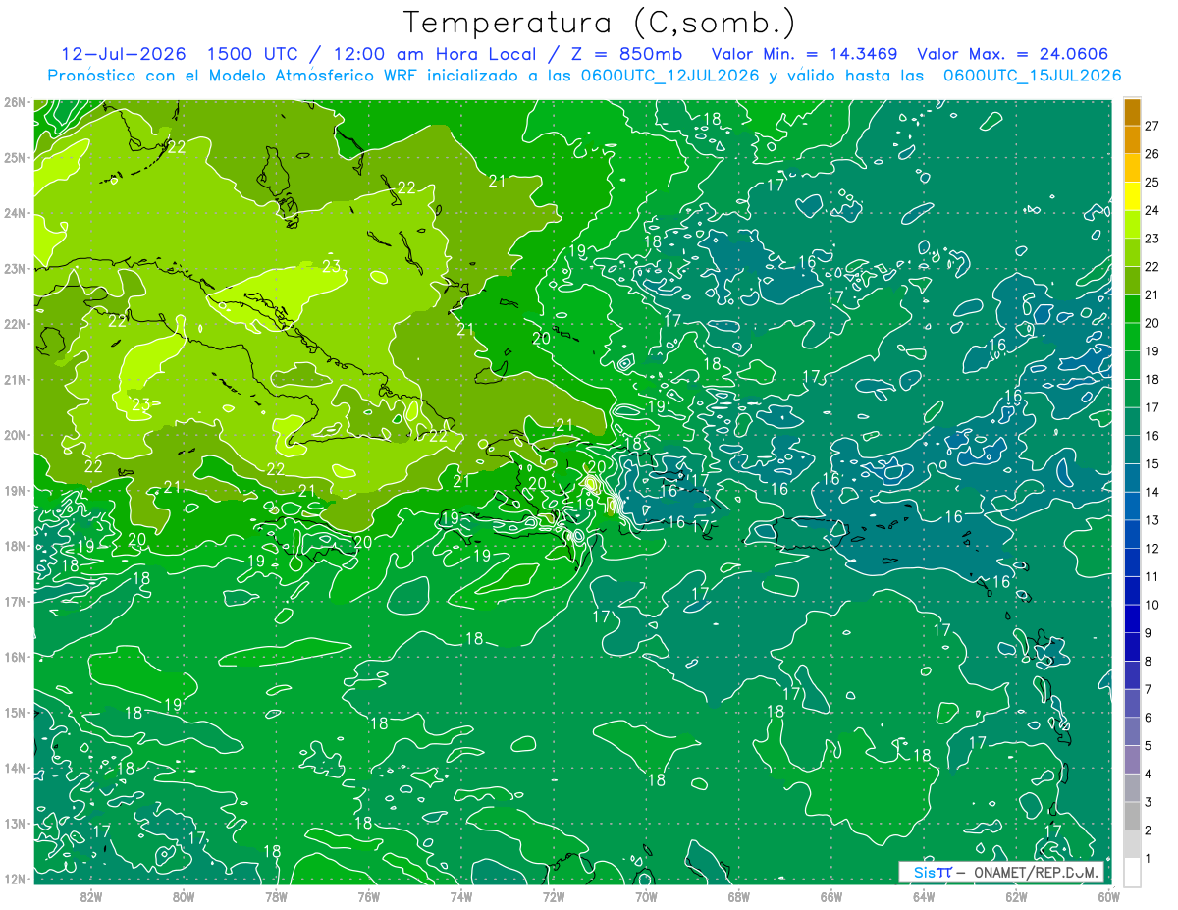Click the "68W" longitude axis label
The height and width of the screenshot is (910, 1178).
point(738,896)
